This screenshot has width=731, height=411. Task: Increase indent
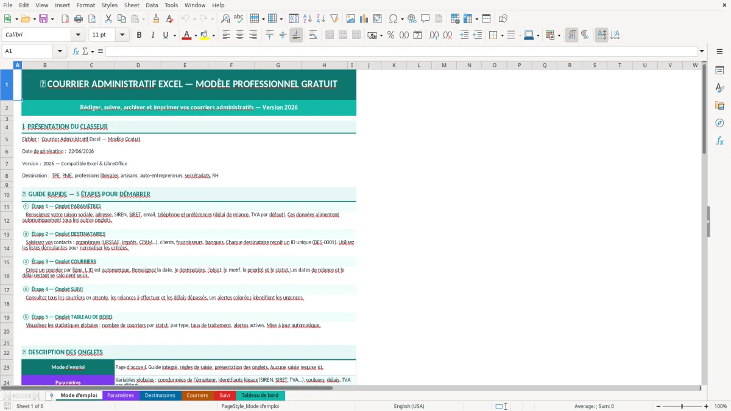coord(464,35)
